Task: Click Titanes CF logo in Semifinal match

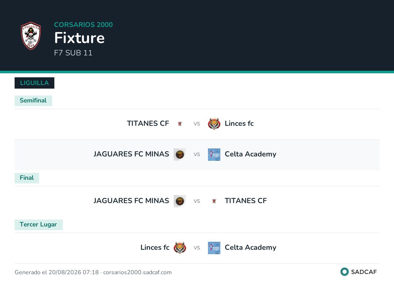Action: (x=180, y=124)
